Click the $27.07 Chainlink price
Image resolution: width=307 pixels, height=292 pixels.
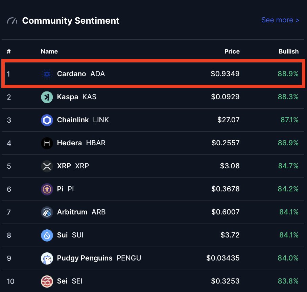pyautogui.click(x=229, y=120)
